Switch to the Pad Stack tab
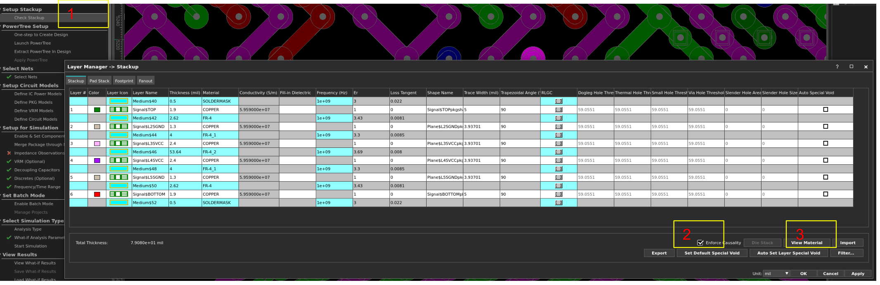The width and height of the screenshot is (880, 285). 100,81
